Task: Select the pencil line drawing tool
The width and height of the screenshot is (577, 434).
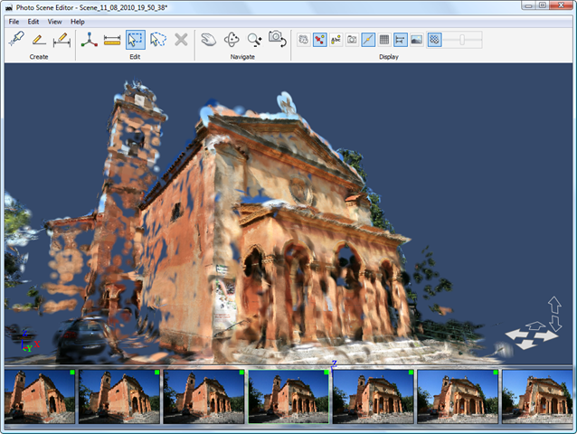Action: 38,39
